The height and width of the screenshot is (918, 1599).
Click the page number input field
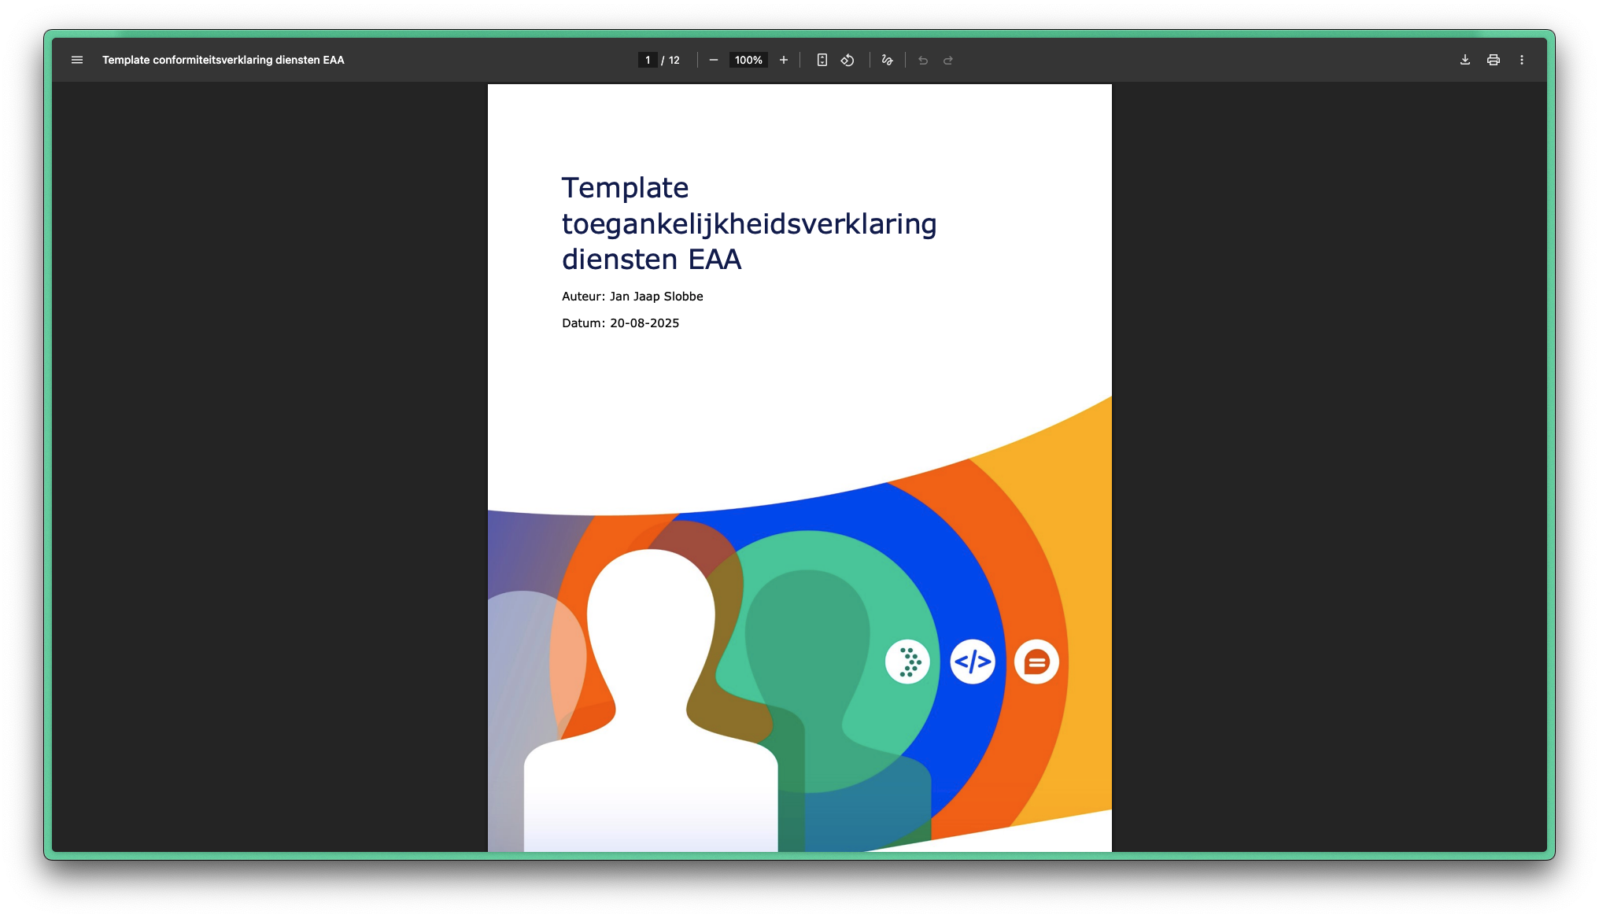coord(648,60)
